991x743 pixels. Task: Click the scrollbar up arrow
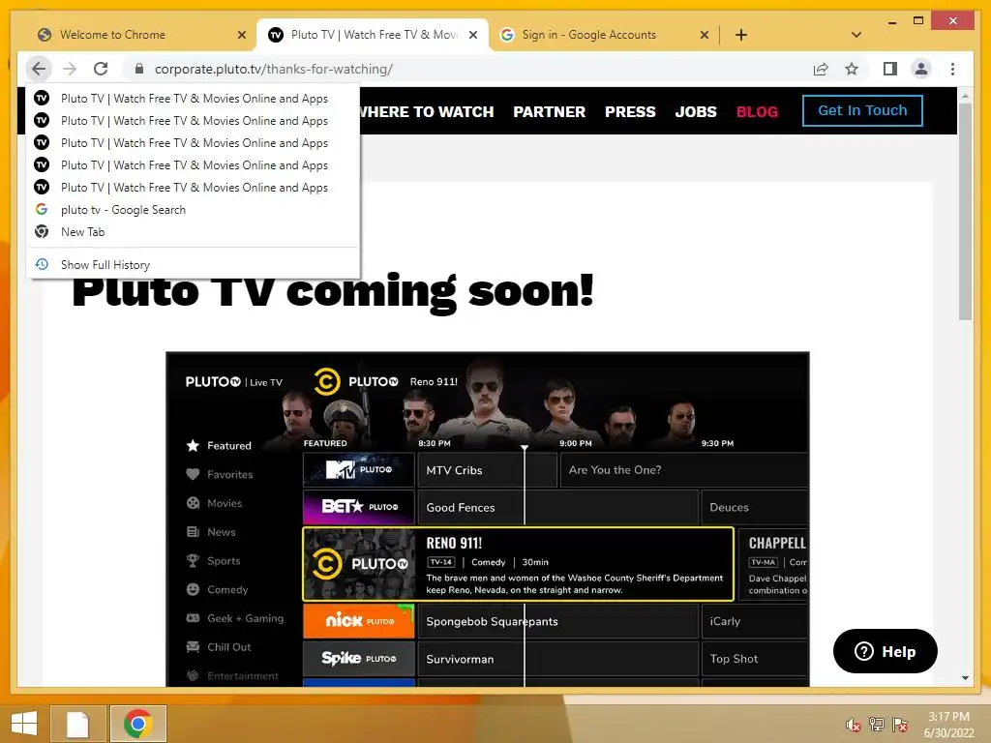pos(965,96)
